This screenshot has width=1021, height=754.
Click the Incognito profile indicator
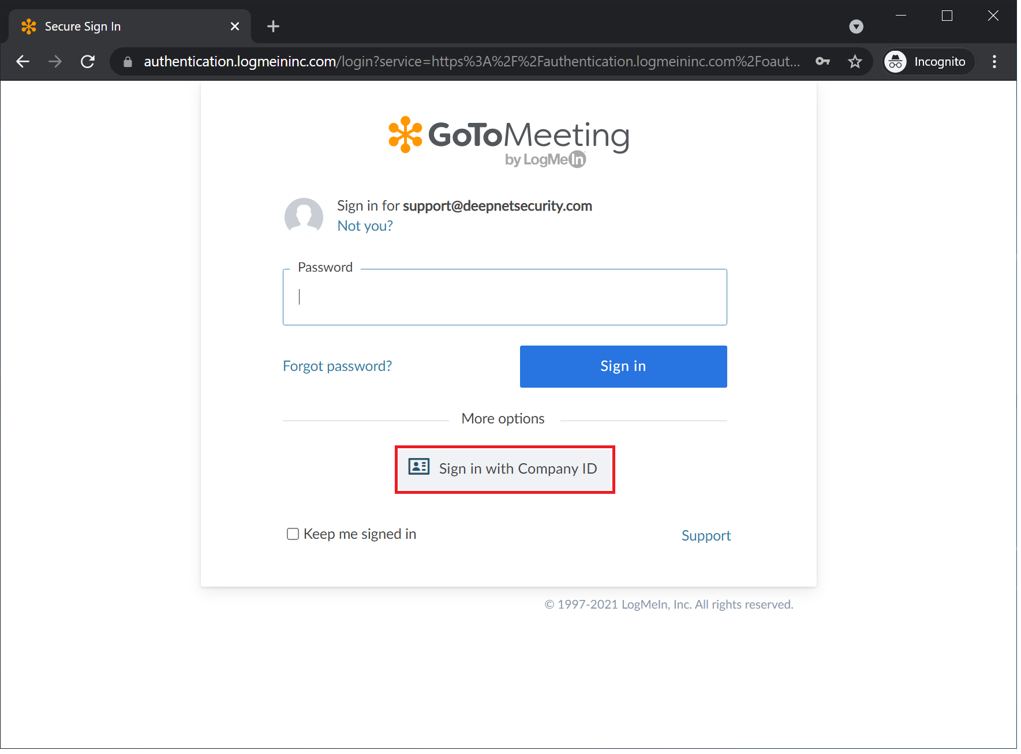[929, 62]
